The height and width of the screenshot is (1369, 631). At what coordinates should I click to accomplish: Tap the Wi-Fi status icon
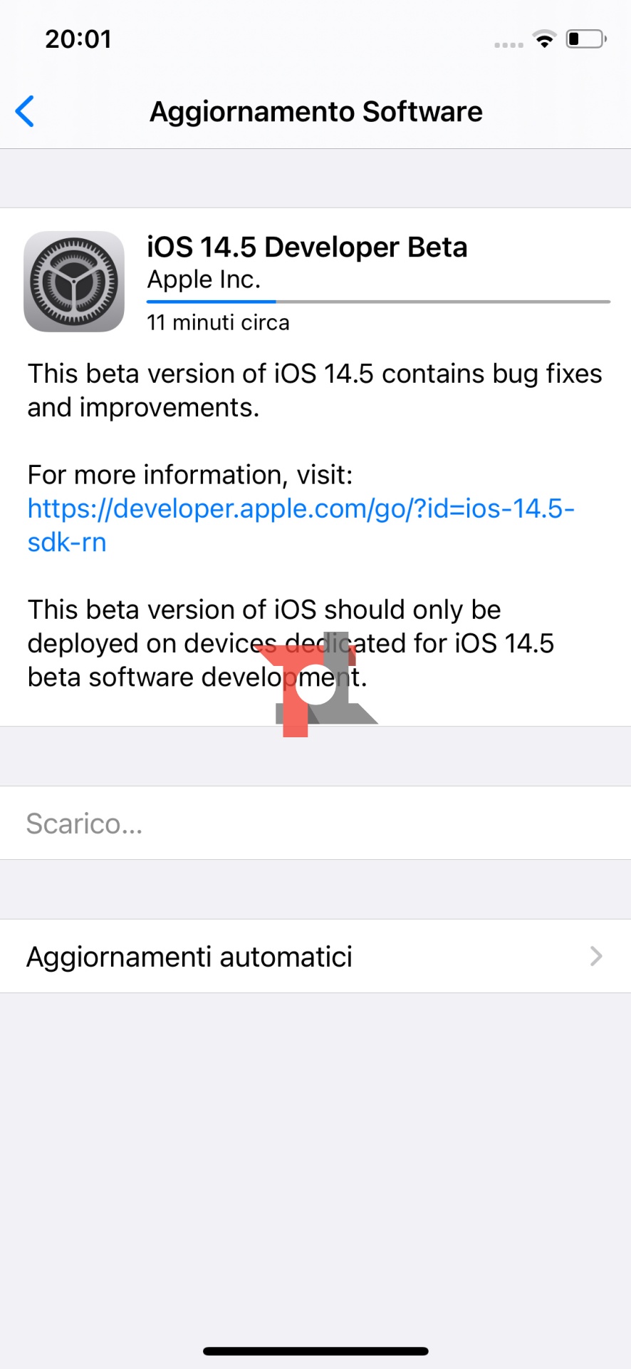[545, 40]
